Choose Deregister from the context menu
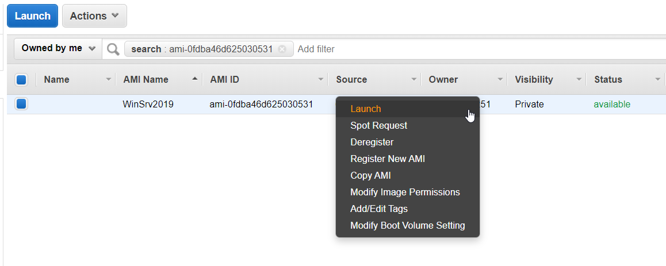This screenshot has height=266, width=666. [x=372, y=142]
